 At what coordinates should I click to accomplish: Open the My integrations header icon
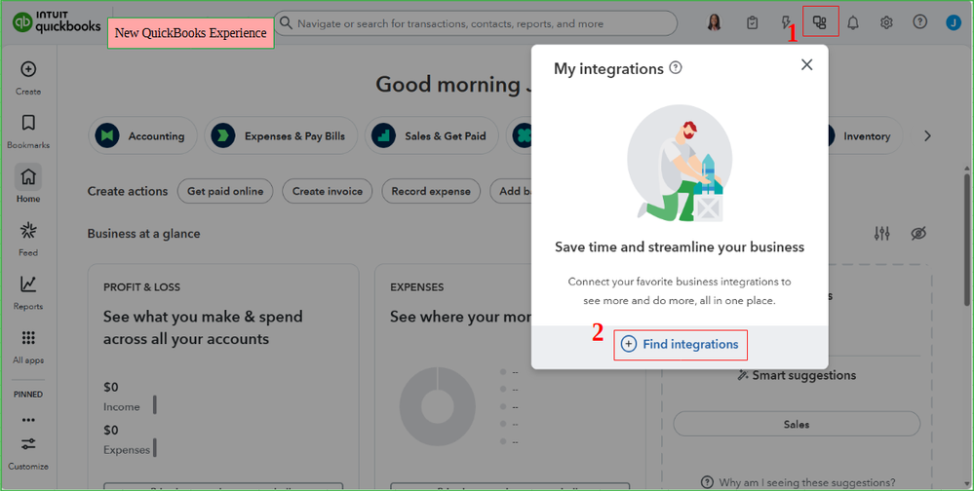click(x=820, y=23)
